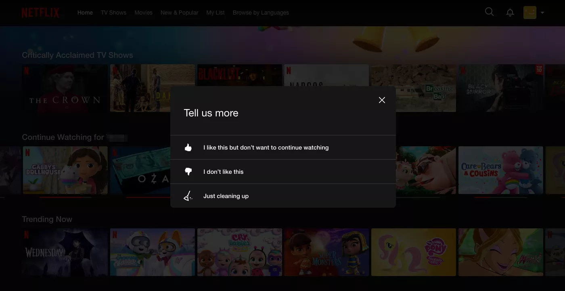The width and height of the screenshot is (565, 291).
Task: Open Browse by Languages
Action: tap(261, 13)
